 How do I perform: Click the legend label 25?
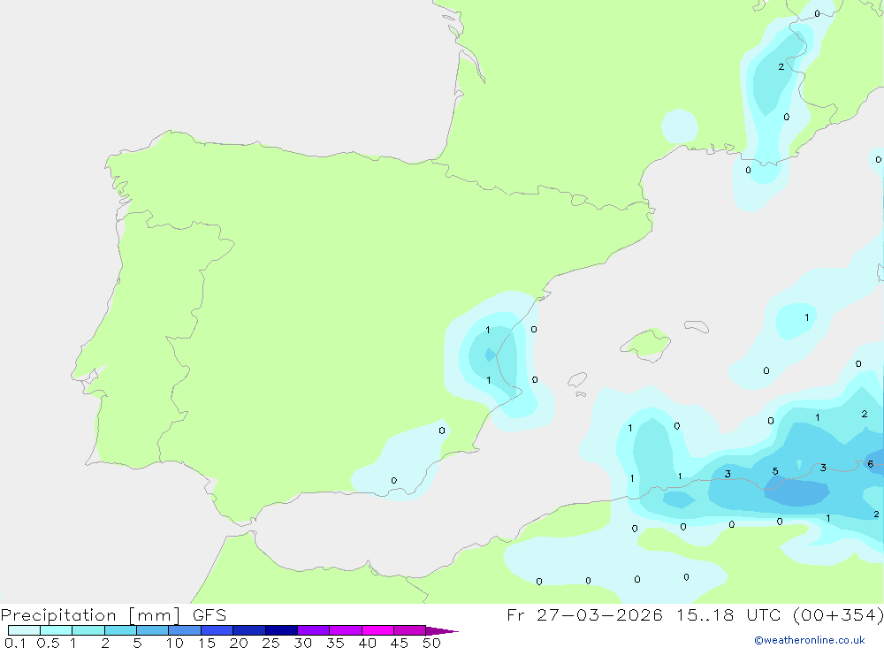pyautogui.click(x=271, y=643)
